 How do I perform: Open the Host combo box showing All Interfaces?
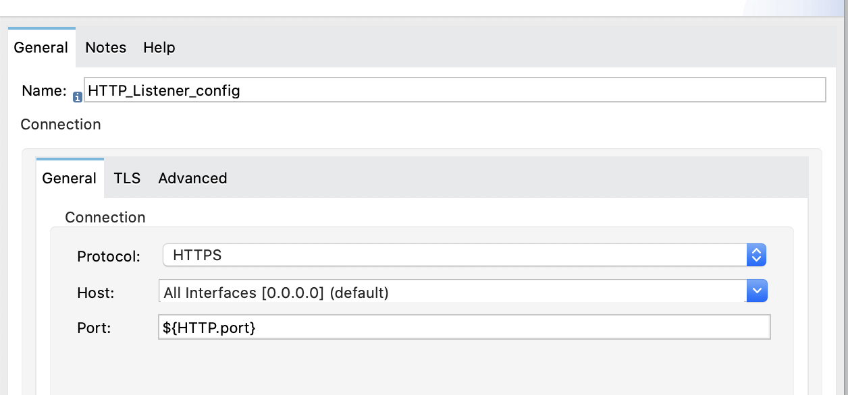[463, 291]
